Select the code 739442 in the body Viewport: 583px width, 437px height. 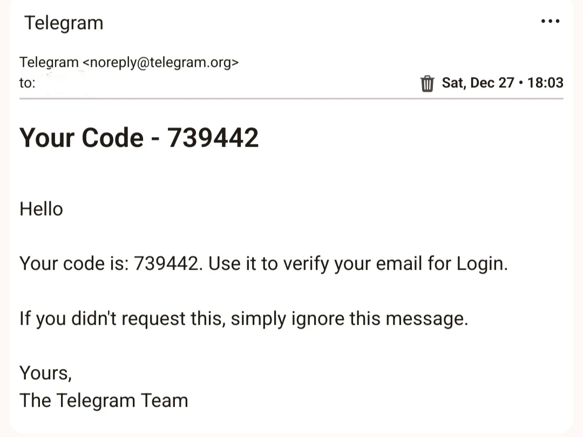[162, 264]
